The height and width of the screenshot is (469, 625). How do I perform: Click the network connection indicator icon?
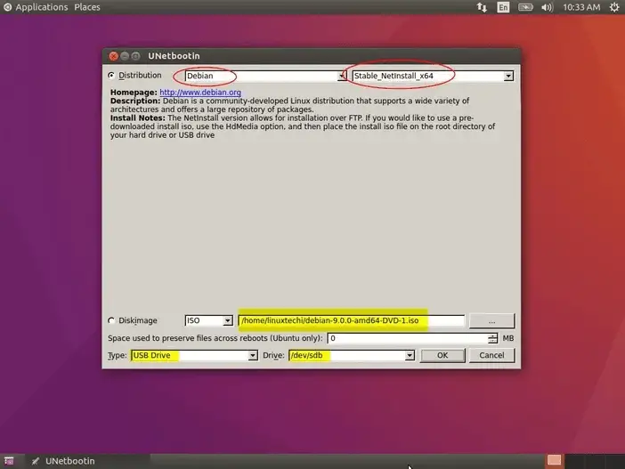482,7
